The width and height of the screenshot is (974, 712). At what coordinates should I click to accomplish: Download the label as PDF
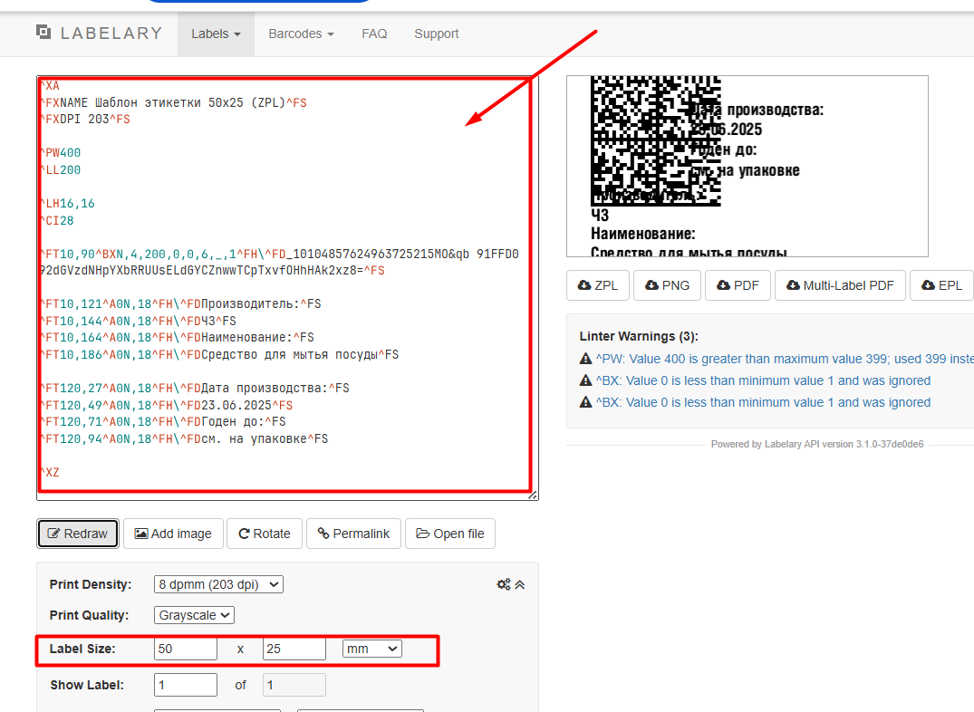coord(737,285)
